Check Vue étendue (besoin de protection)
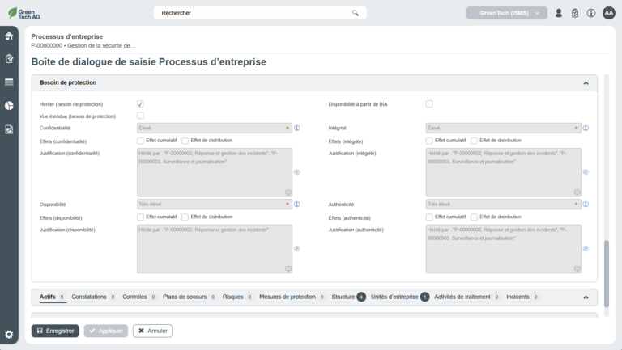This screenshot has width=622, height=350. click(x=140, y=116)
